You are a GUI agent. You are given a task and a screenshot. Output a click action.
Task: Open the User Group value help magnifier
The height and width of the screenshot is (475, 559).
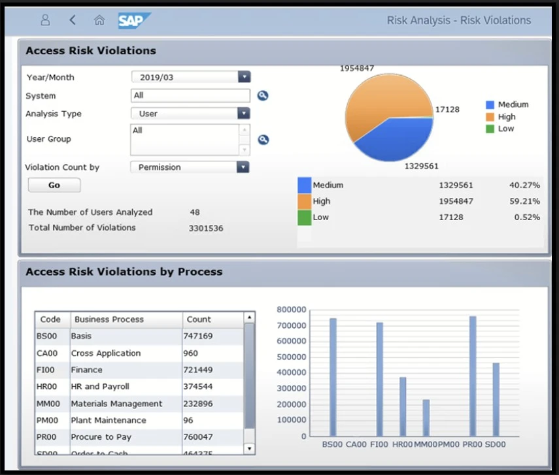(x=263, y=139)
